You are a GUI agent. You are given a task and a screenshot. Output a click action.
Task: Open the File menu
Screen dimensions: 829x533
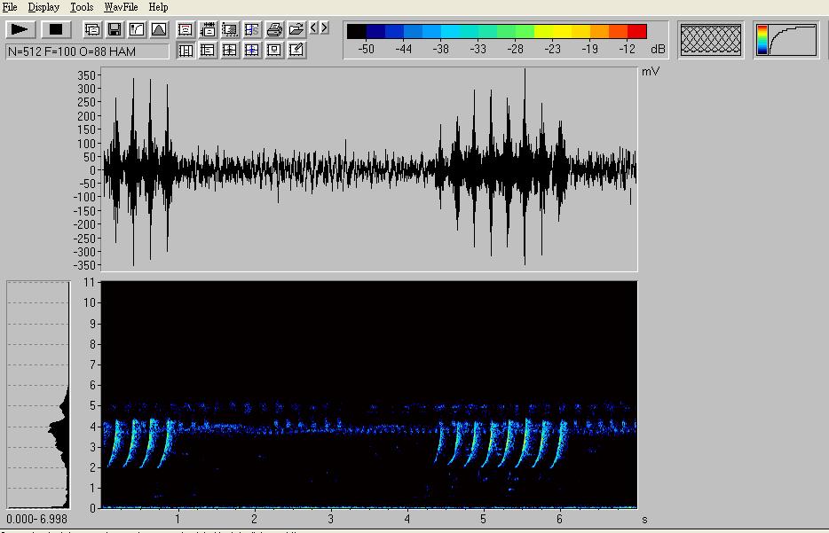[10, 7]
